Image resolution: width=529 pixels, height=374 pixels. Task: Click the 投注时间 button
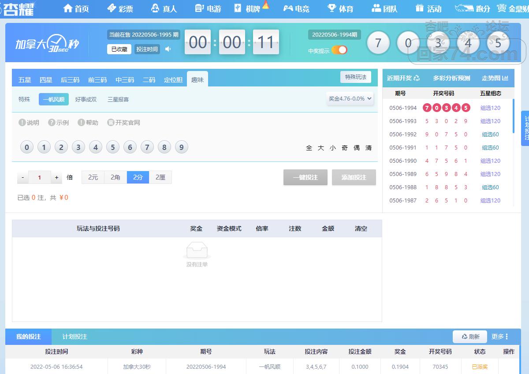(147, 49)
